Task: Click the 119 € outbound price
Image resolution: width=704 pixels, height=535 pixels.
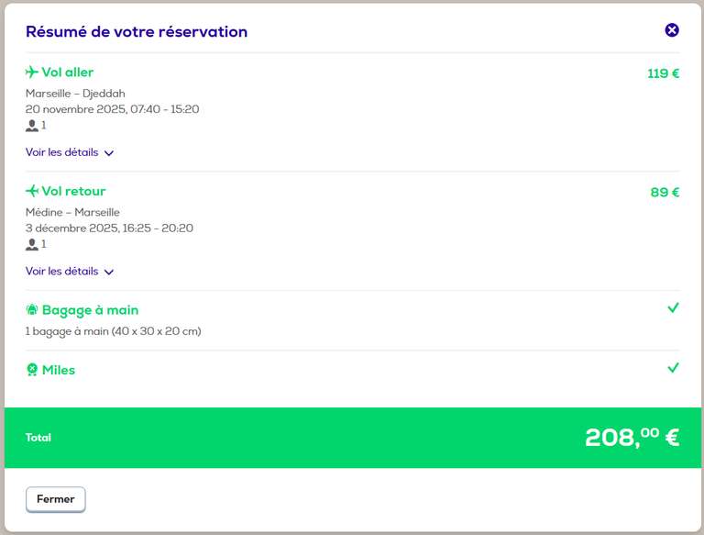Action: [x=663, y=73]
